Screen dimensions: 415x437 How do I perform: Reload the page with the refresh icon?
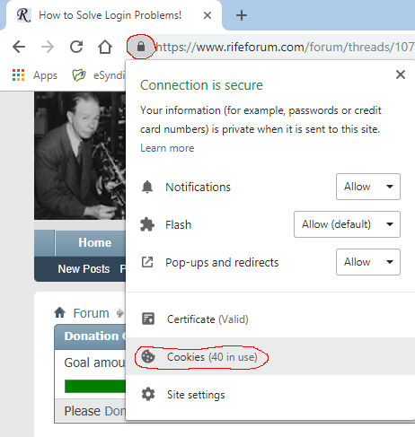pos(76,47)
